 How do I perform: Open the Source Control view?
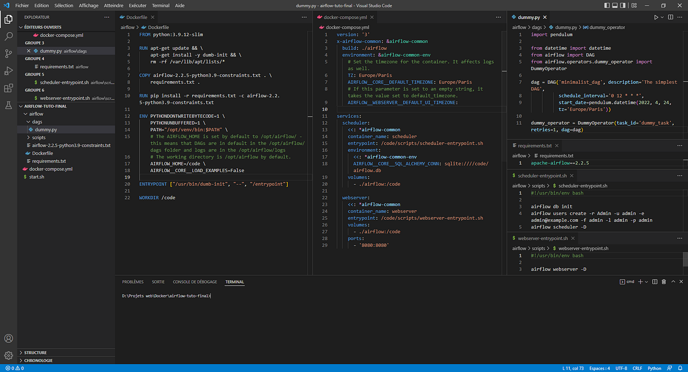(9, 54)
